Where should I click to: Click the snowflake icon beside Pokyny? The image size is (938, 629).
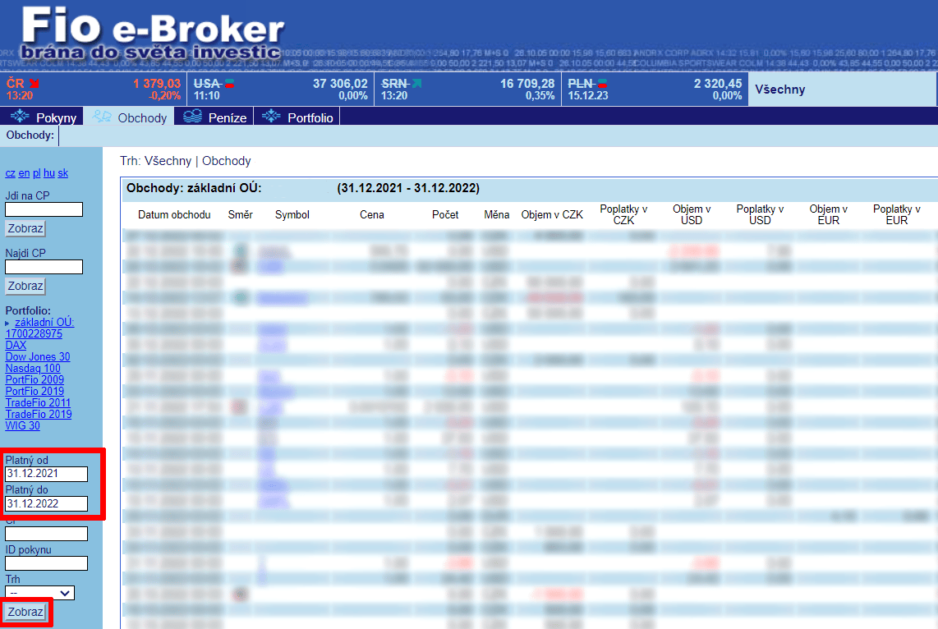tap(20, 116)
